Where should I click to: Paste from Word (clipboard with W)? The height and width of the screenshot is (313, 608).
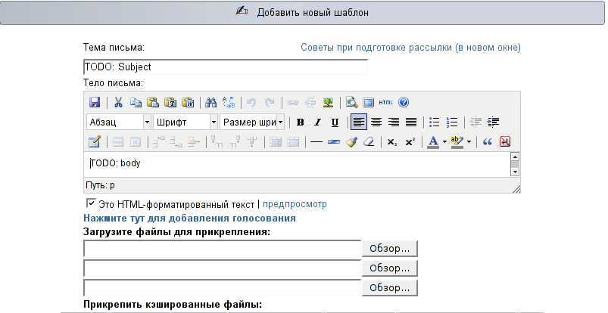[x=188, y=102]
